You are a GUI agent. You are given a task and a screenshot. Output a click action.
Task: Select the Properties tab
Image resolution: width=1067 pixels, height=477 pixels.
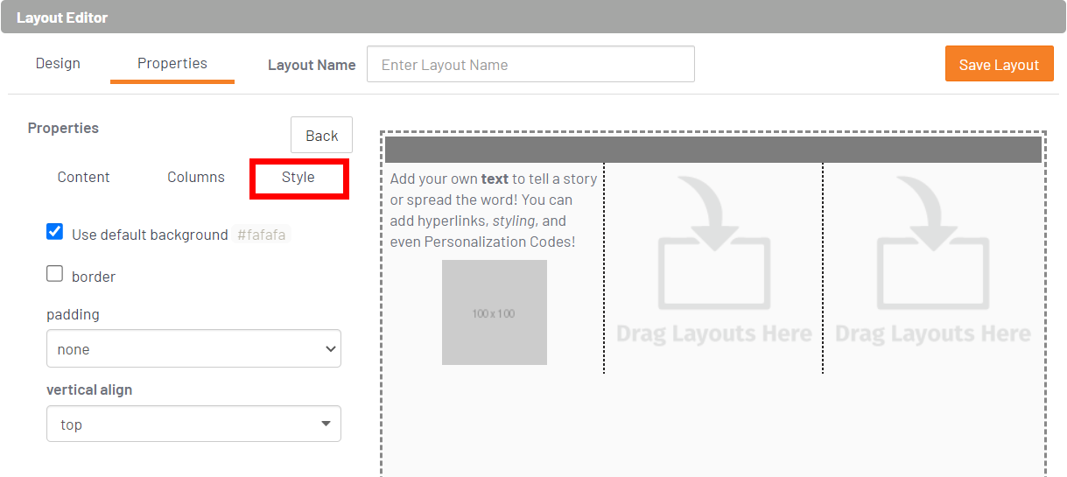(172, 63)
